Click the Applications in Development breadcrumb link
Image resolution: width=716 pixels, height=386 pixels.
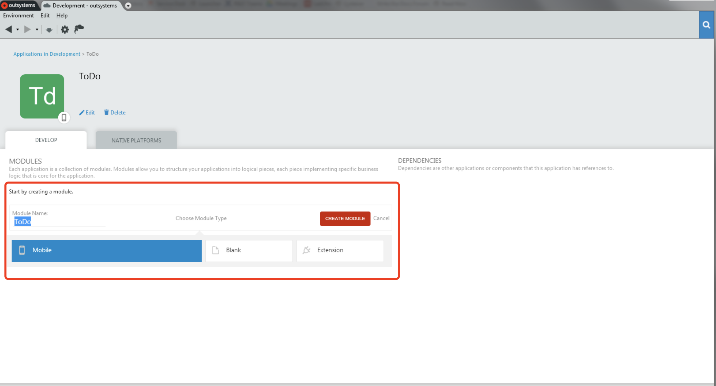(x=47, y=54)
